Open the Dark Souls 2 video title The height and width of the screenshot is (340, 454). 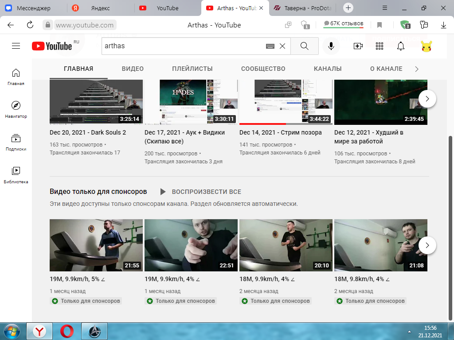(88, 132)
